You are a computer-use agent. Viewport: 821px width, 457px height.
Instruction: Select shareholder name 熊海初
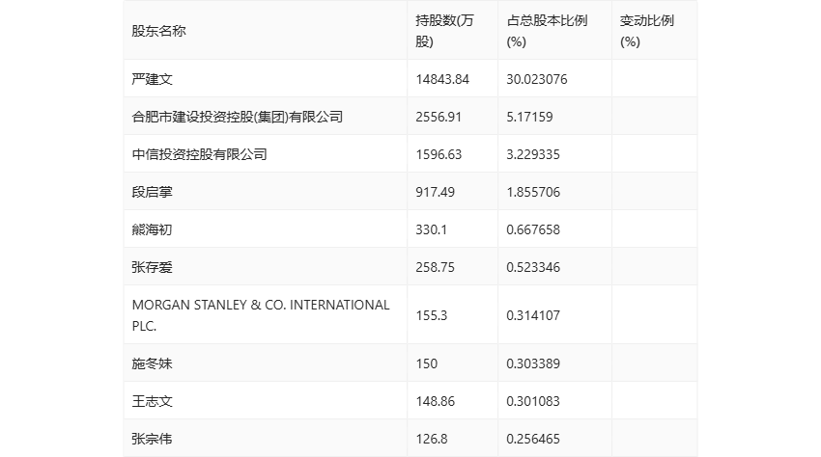pos(152,229)
